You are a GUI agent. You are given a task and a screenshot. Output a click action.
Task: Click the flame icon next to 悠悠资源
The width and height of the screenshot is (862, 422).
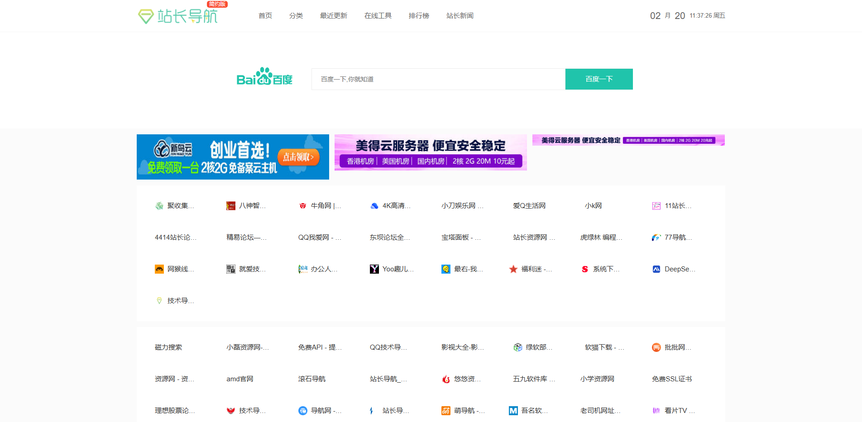[x=445, y=379]
